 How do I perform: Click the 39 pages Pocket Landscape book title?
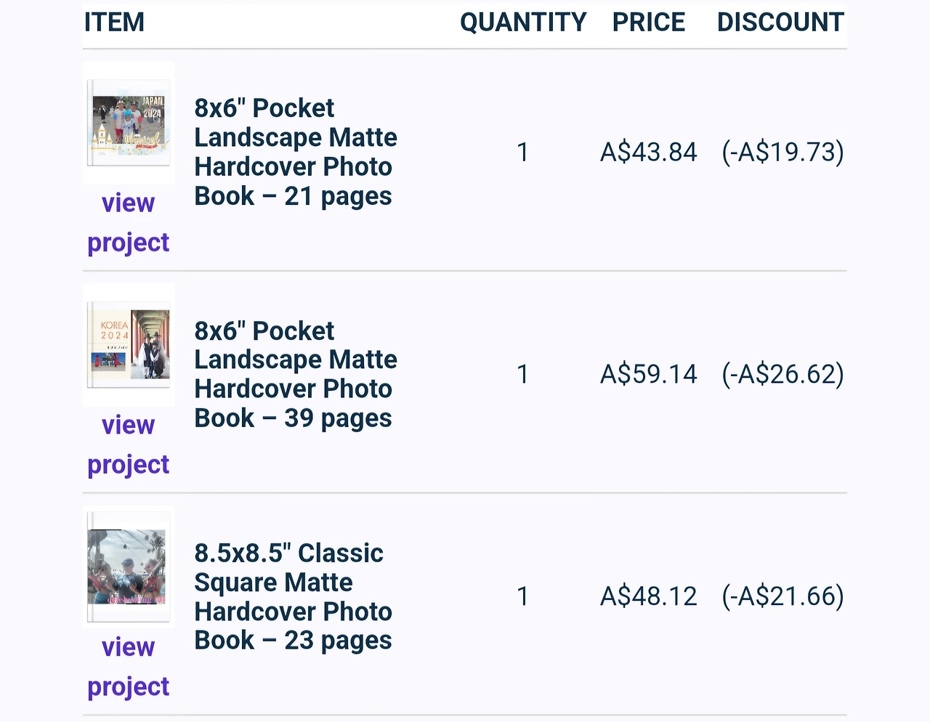[x=296, y=374]
